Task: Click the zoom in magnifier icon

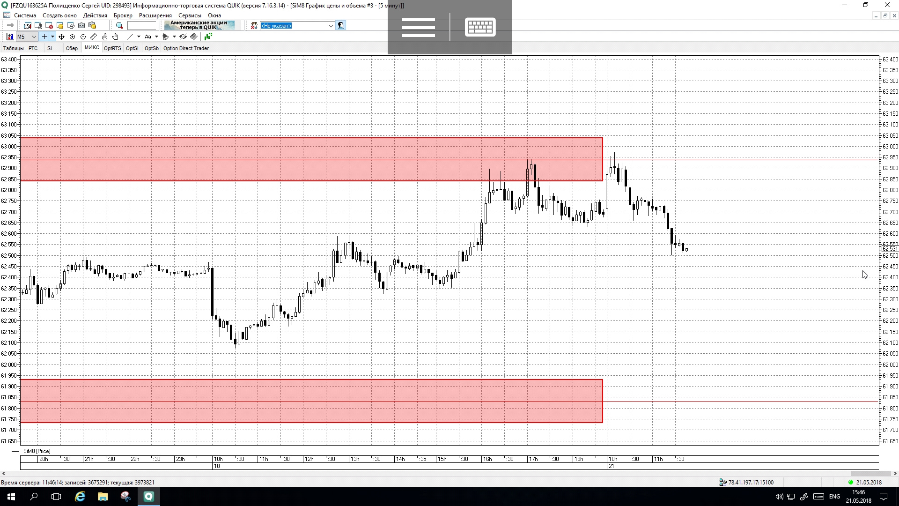Action: tap(72, 37)
